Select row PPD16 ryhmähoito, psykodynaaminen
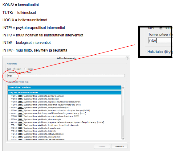The image size is (175, 159). 38,140
